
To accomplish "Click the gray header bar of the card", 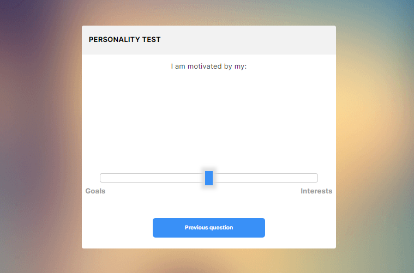I will [x=209, y=40].
